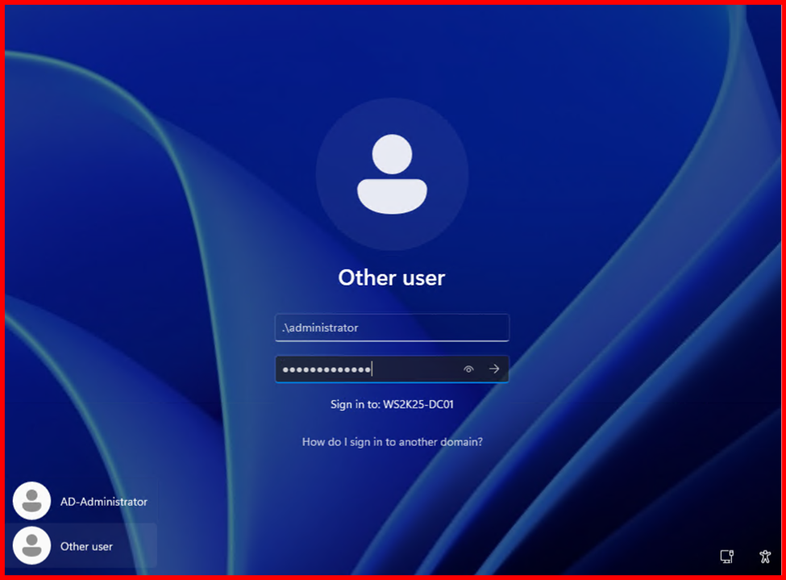Viewport: 786px width, 580px height.
Task: Click the WS2K25-DC01 domain name
Action: coord(419,404)
